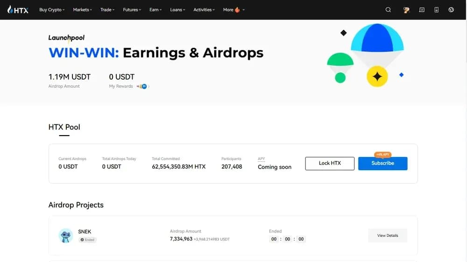Click the mobile app download icon
Image resolution: width=467 pixels, height=262 pixels.
pyautogui.click(x=437, y=10)
